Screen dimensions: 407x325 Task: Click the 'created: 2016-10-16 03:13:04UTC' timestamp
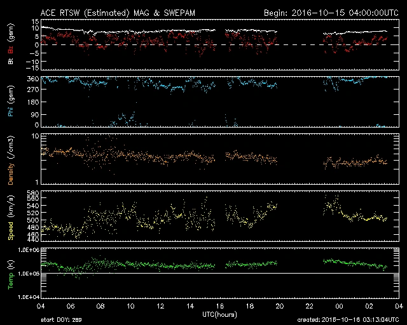point(348,320)
